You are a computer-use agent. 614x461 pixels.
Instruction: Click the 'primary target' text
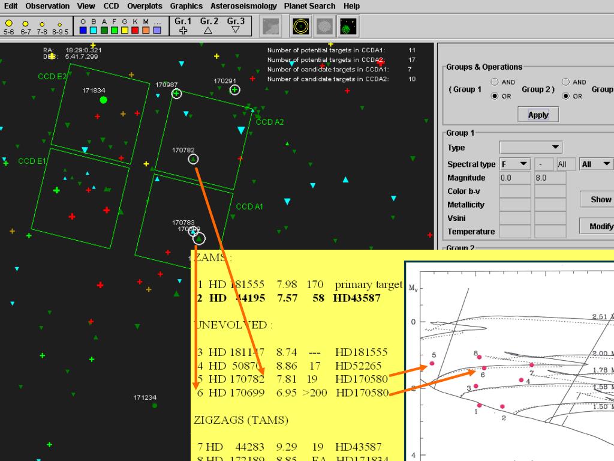click(369, 285)
